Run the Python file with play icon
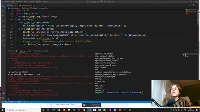 tap(189, 5)
